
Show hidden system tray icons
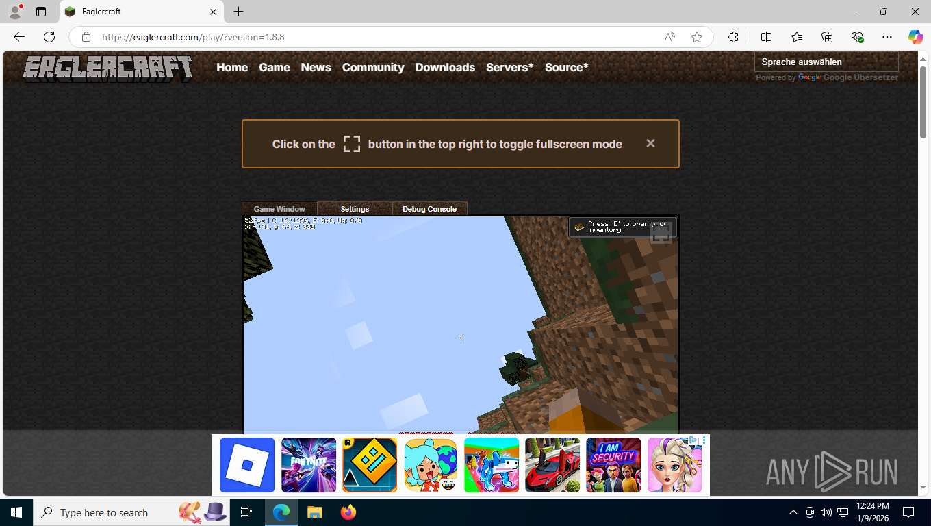[793, 512]
